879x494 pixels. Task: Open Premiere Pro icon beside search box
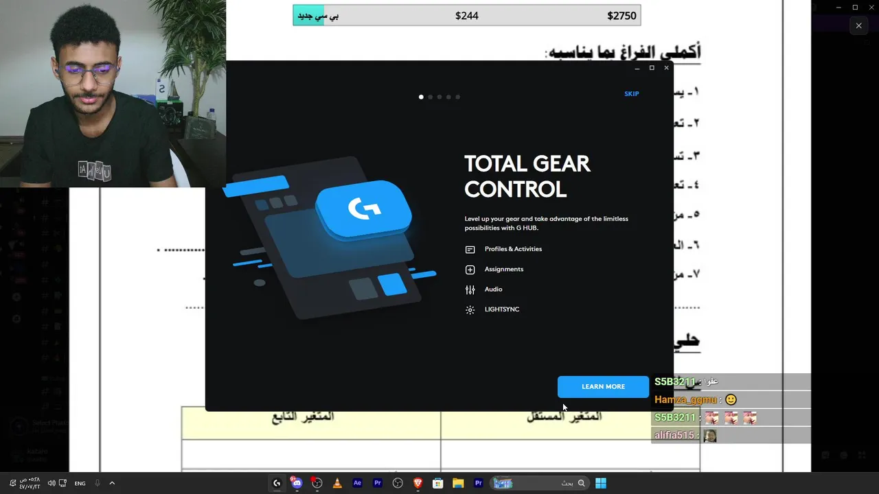478,483
